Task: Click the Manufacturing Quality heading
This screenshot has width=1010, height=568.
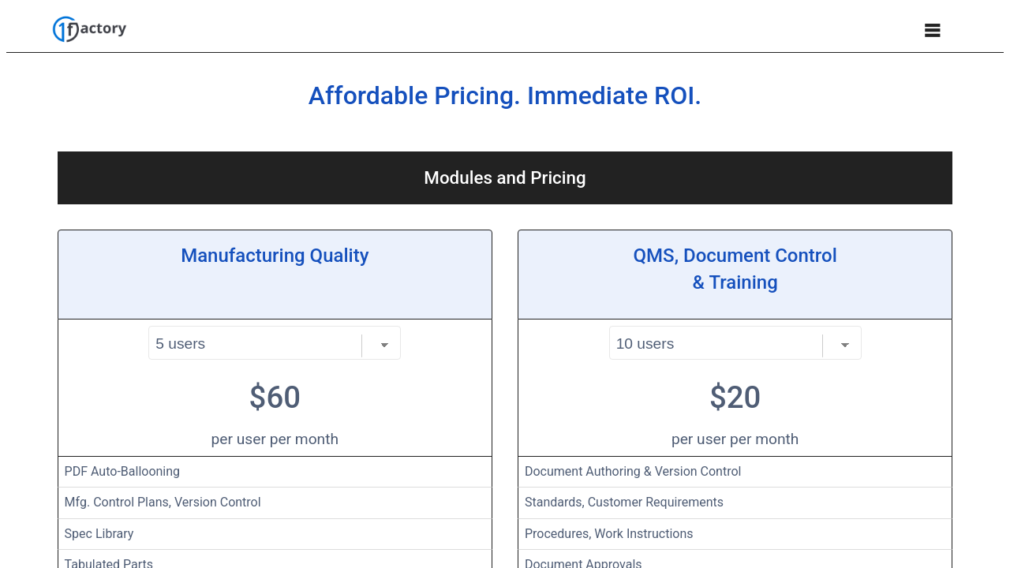Action: (275, 256)
